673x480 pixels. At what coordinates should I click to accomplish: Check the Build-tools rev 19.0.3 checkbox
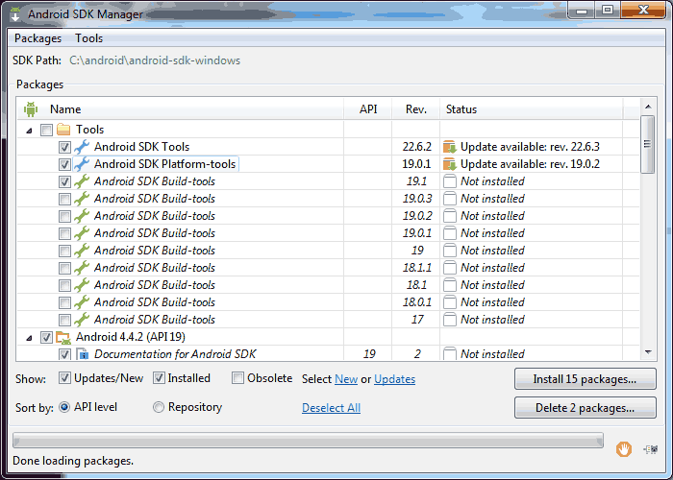pyautogui.click(x=64, y=199)
